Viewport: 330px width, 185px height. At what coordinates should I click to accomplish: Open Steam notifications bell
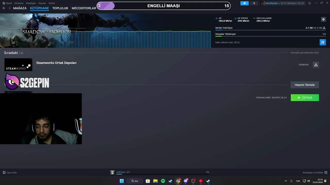click(x=254, y=3)
